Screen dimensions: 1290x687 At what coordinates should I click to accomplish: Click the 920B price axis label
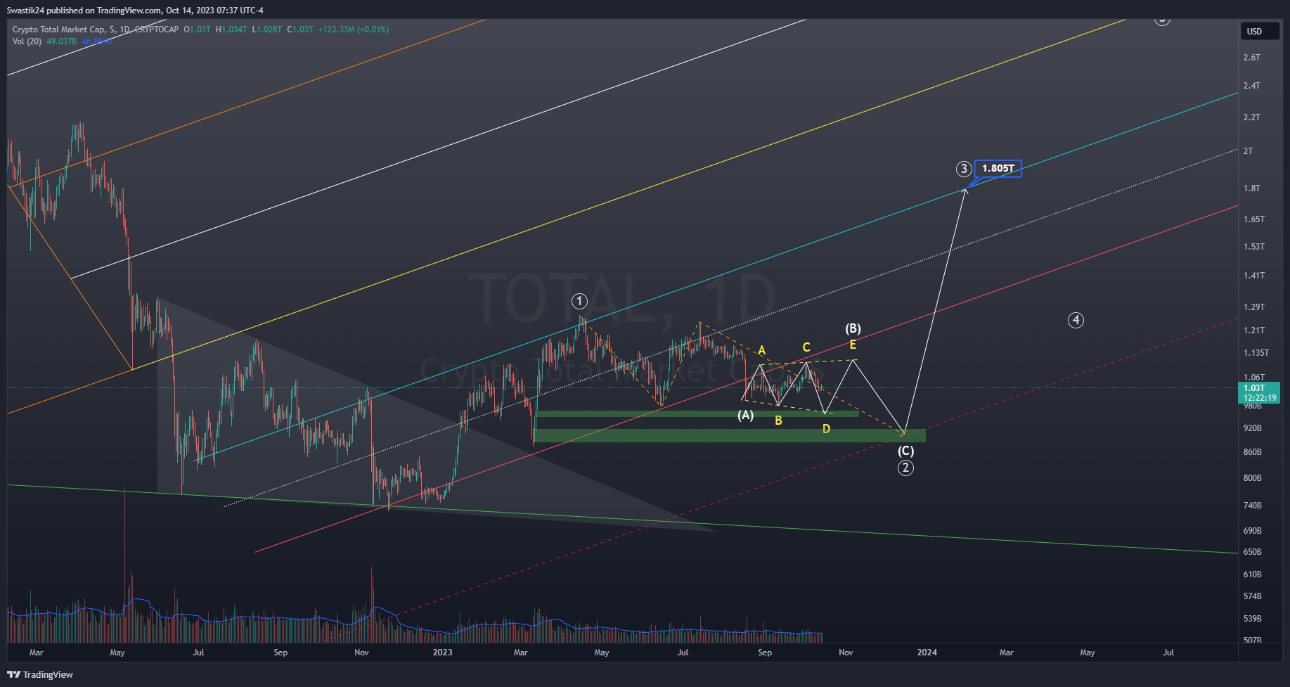coord(1252,428)
